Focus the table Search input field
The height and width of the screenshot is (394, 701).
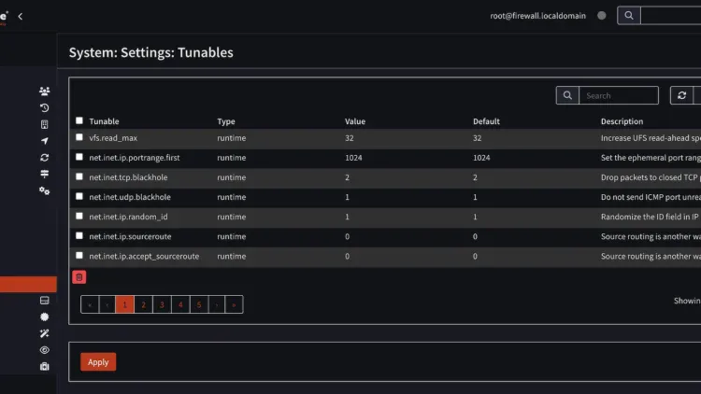tap(619, 95)
